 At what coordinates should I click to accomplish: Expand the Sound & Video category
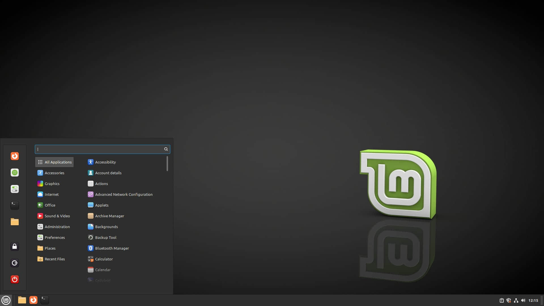click(x=57, y=216)
